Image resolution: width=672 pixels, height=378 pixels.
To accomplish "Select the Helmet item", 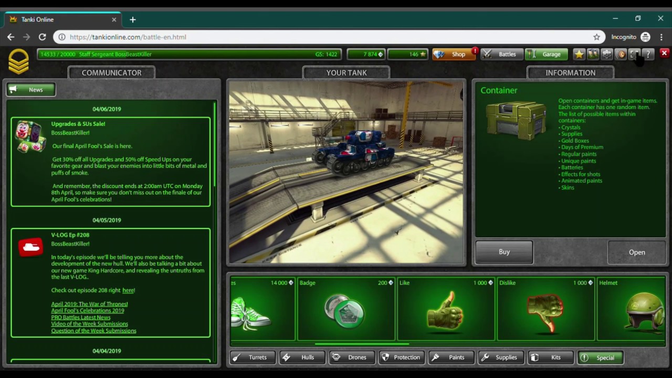I will (x=631, y=309).
